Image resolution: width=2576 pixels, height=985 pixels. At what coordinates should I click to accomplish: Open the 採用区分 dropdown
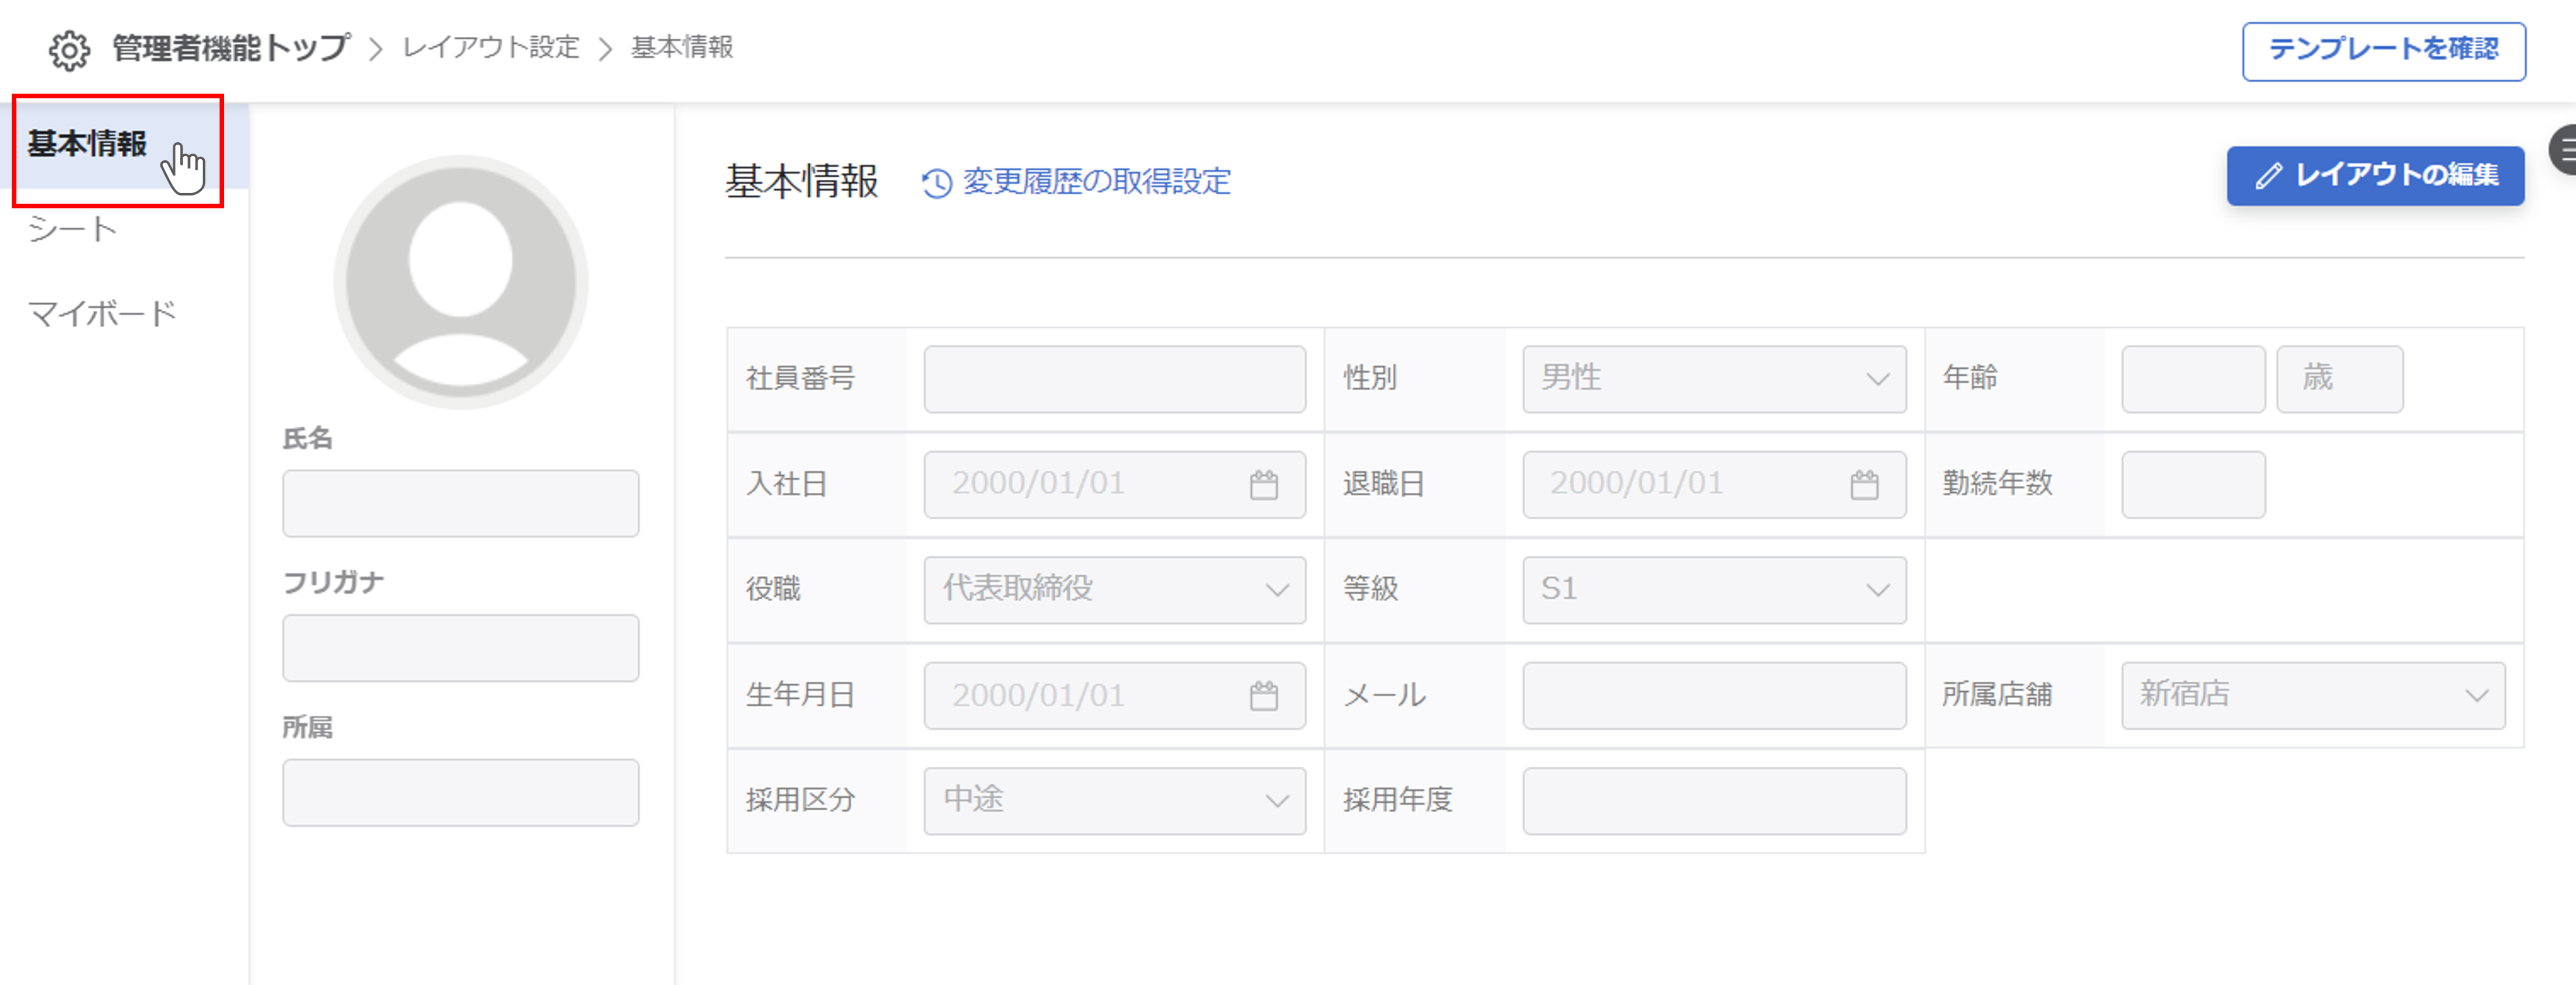(x=1114, y=800)
